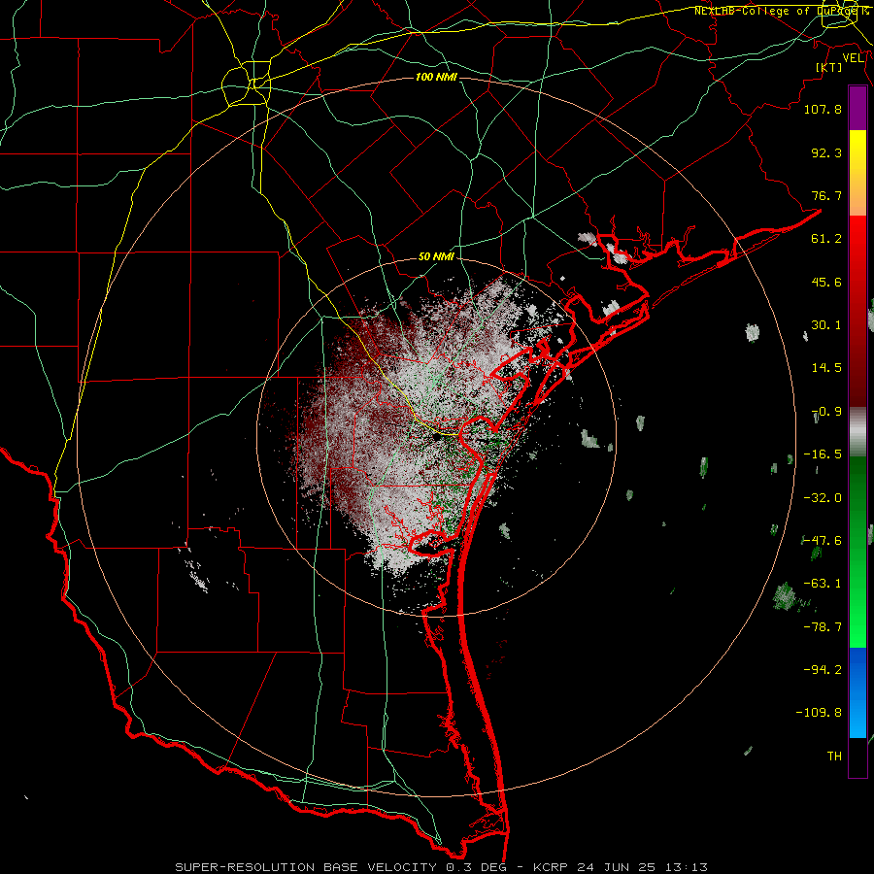The height and width of the screenshot is (874, 874).
Task: Click the 92.3 velocity scale value
Action: pos(826,152)
